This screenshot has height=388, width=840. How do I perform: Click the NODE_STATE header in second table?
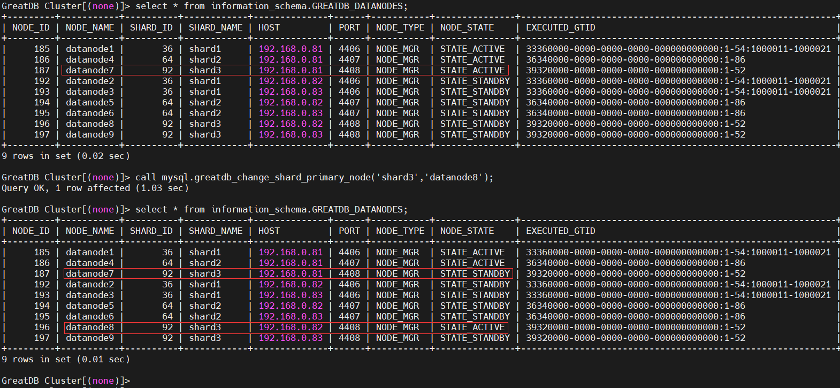[x=467, y=231]
